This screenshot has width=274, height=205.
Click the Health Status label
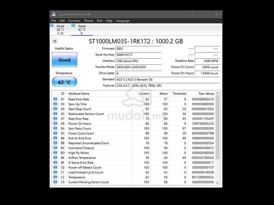coord(64,48)
